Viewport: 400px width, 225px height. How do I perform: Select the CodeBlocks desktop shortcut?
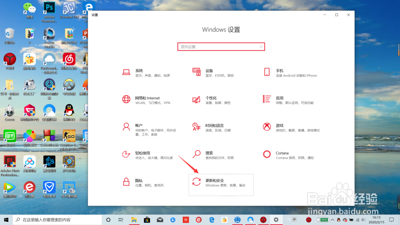point(49,138)
